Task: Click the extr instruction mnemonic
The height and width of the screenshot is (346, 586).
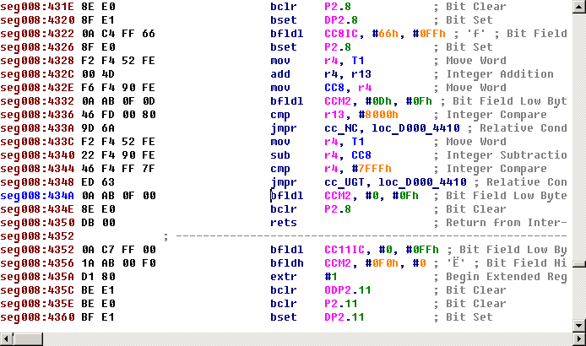Action: point(284,277)
